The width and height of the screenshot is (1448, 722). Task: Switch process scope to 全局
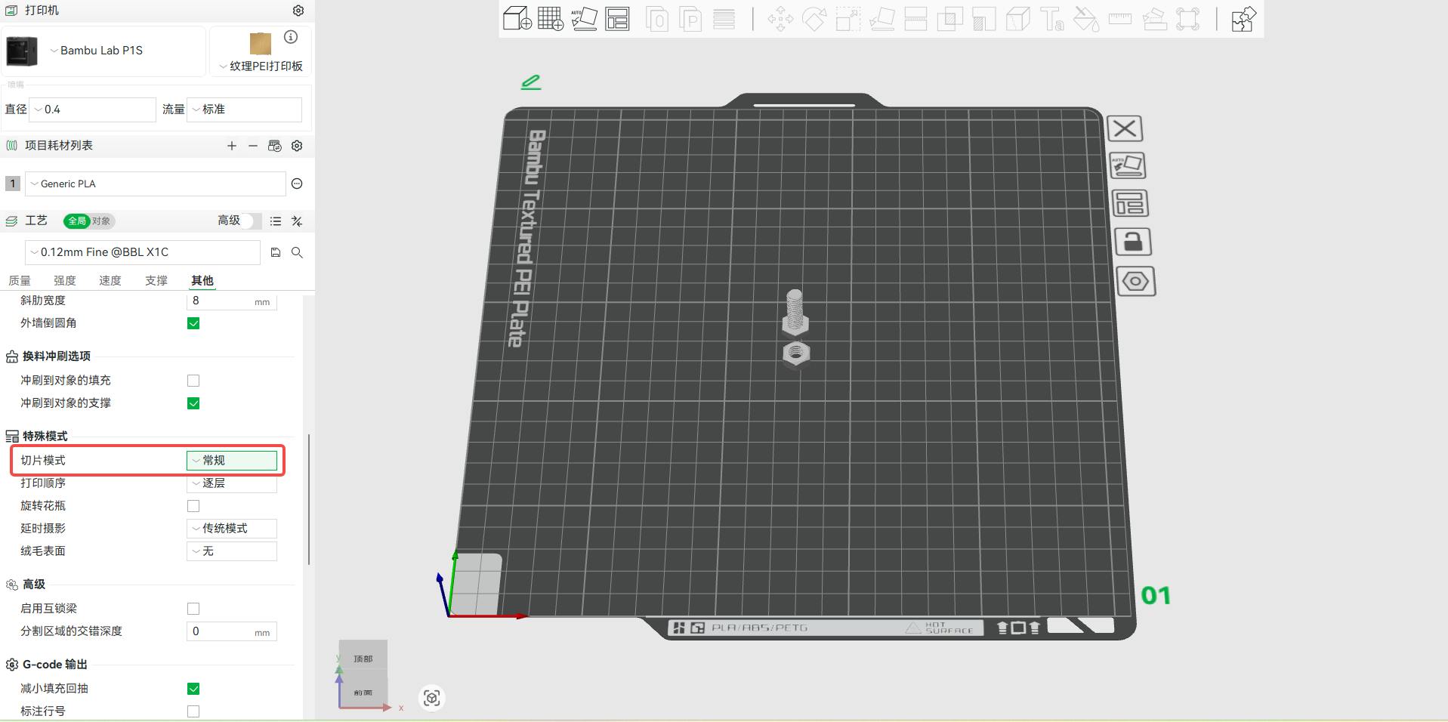77,221
